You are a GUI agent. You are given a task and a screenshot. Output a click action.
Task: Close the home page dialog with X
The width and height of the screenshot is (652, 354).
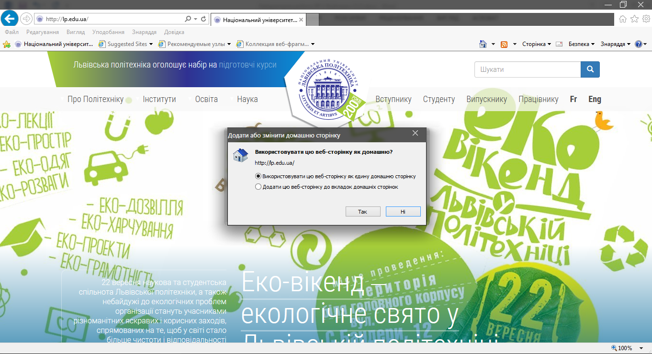click(416, 133)
